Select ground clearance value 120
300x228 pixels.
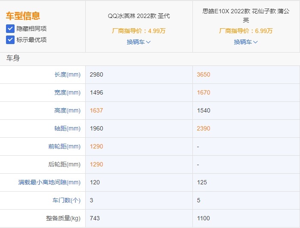pos(95,182)
